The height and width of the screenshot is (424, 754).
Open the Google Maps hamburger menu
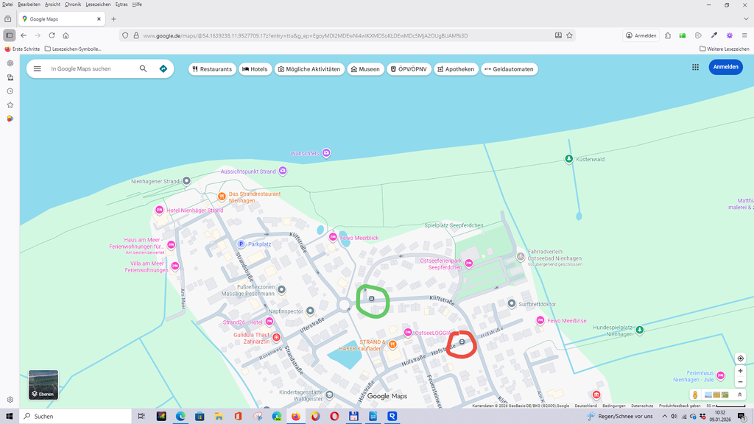(x=38, y=68)
